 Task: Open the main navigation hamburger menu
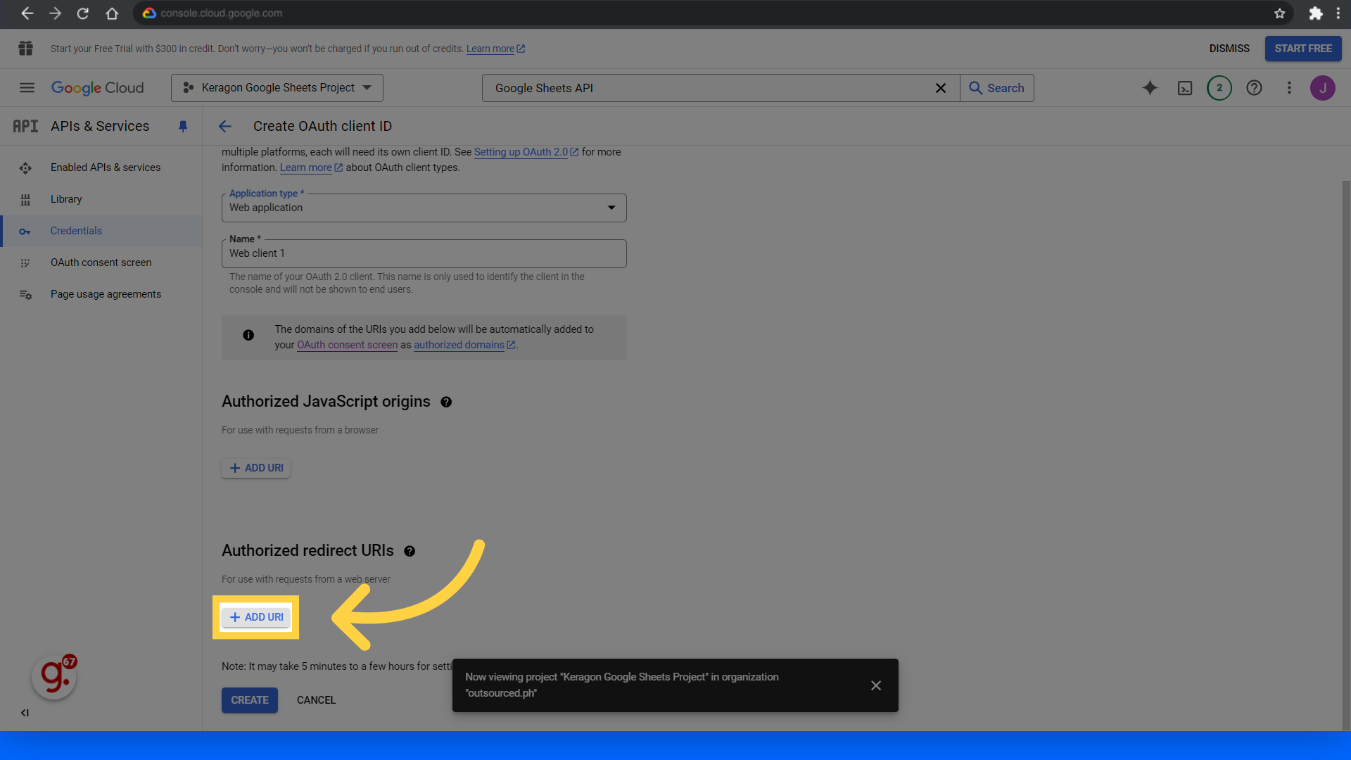(27, 88)
